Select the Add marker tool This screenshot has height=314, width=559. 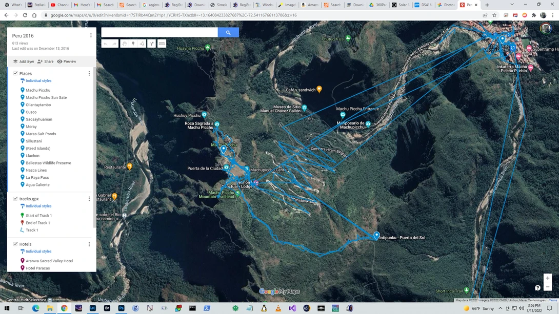tap(133, 44)
